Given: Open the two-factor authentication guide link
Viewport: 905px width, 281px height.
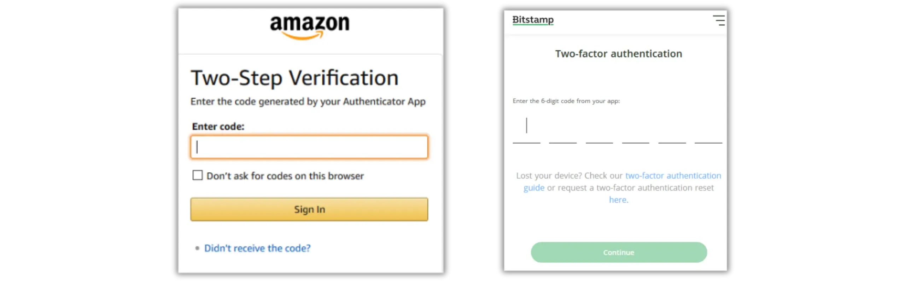Looking at the screenshot, I should [673, 175].
